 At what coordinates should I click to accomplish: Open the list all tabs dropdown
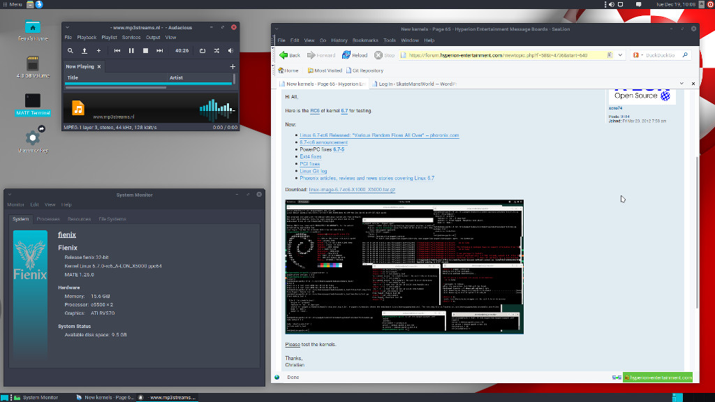pyautogui.click(x=681, y=84)
